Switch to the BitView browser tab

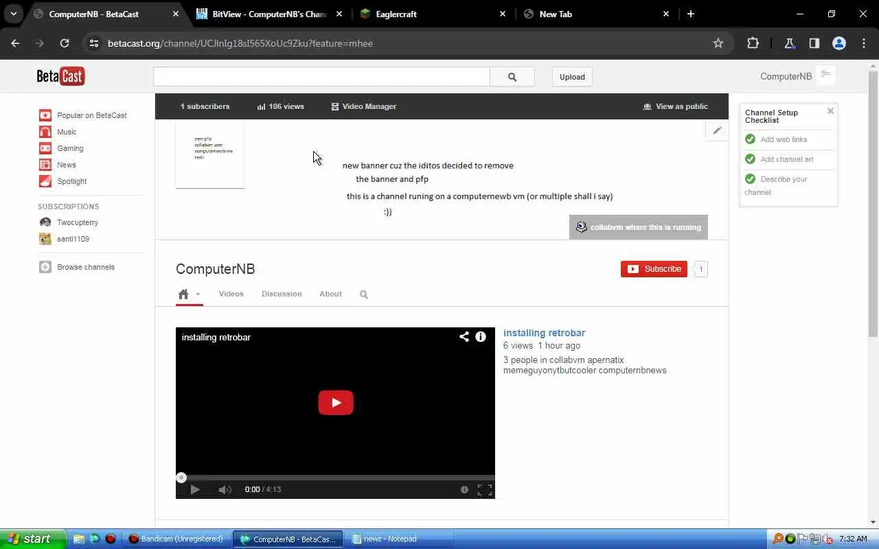click(269, 14)
